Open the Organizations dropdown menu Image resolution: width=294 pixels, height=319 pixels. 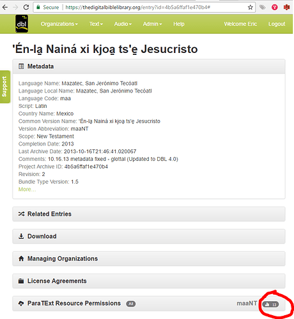[x=59, y=24]
